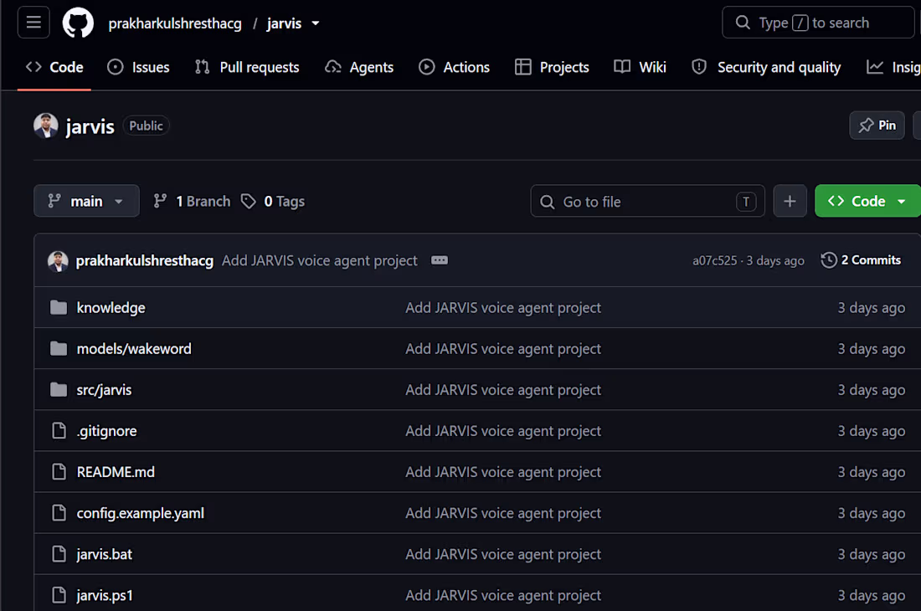Screen dimensions: 921x611
Task: Click the file icon for config.example.yaml
Action: click(x=59, y=512)
